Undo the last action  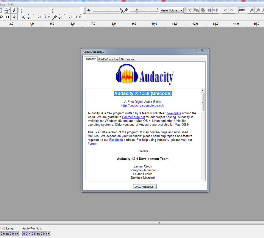pyautogui.click(x=225, y=10)
